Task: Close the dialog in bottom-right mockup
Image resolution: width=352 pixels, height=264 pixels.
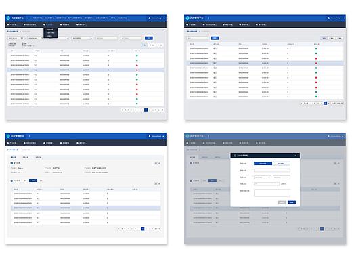Action: click(x=296, y=156)
